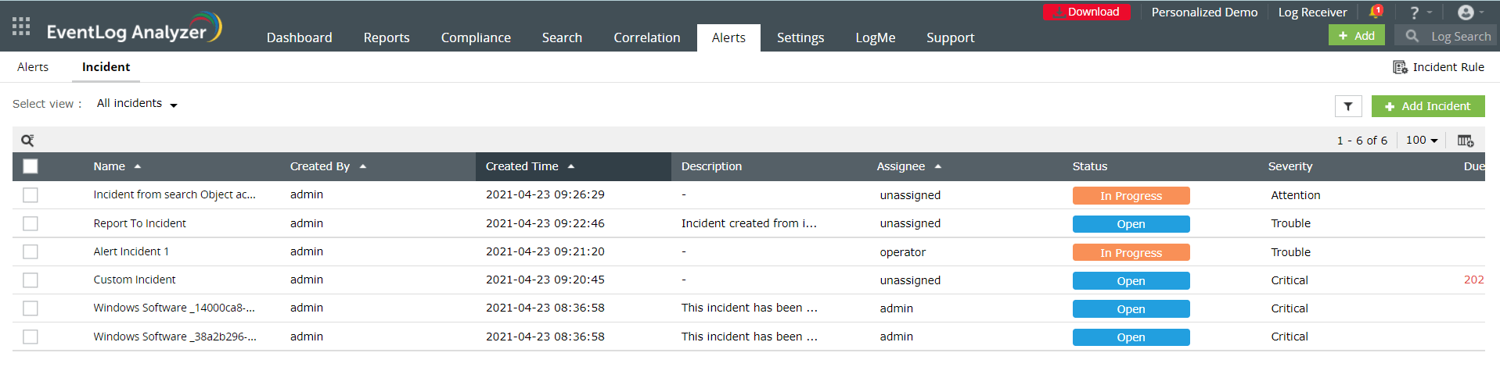Open the 100 rows-per-page dropdown

(1421, 141)
